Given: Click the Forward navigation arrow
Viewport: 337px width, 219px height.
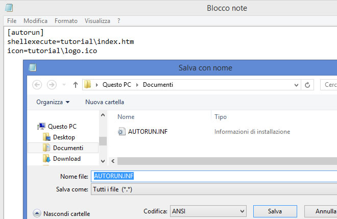Looking at the screenshot, I should (x=52, y=84).
